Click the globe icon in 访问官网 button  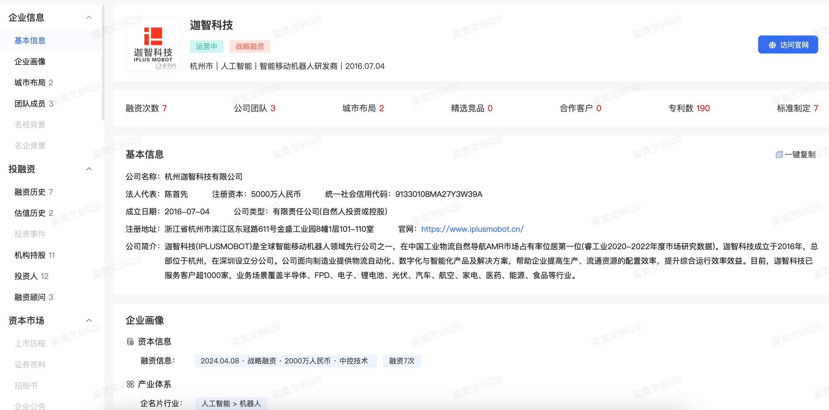(772, 45)
